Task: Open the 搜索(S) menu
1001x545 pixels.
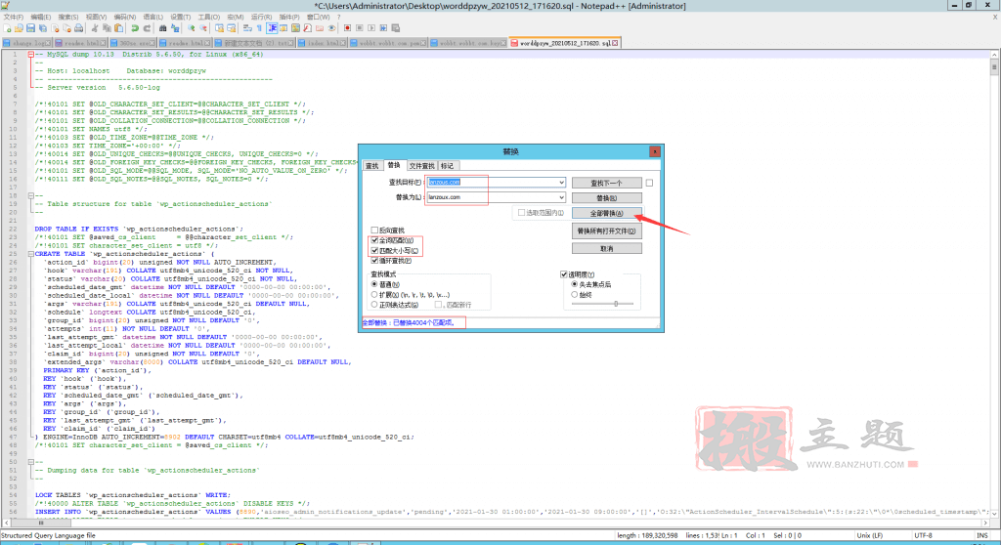Action: [68, 18]
